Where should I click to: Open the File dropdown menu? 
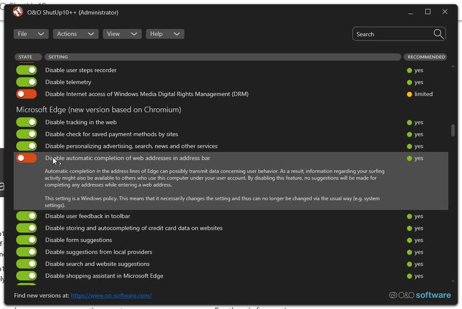[31, 34]
